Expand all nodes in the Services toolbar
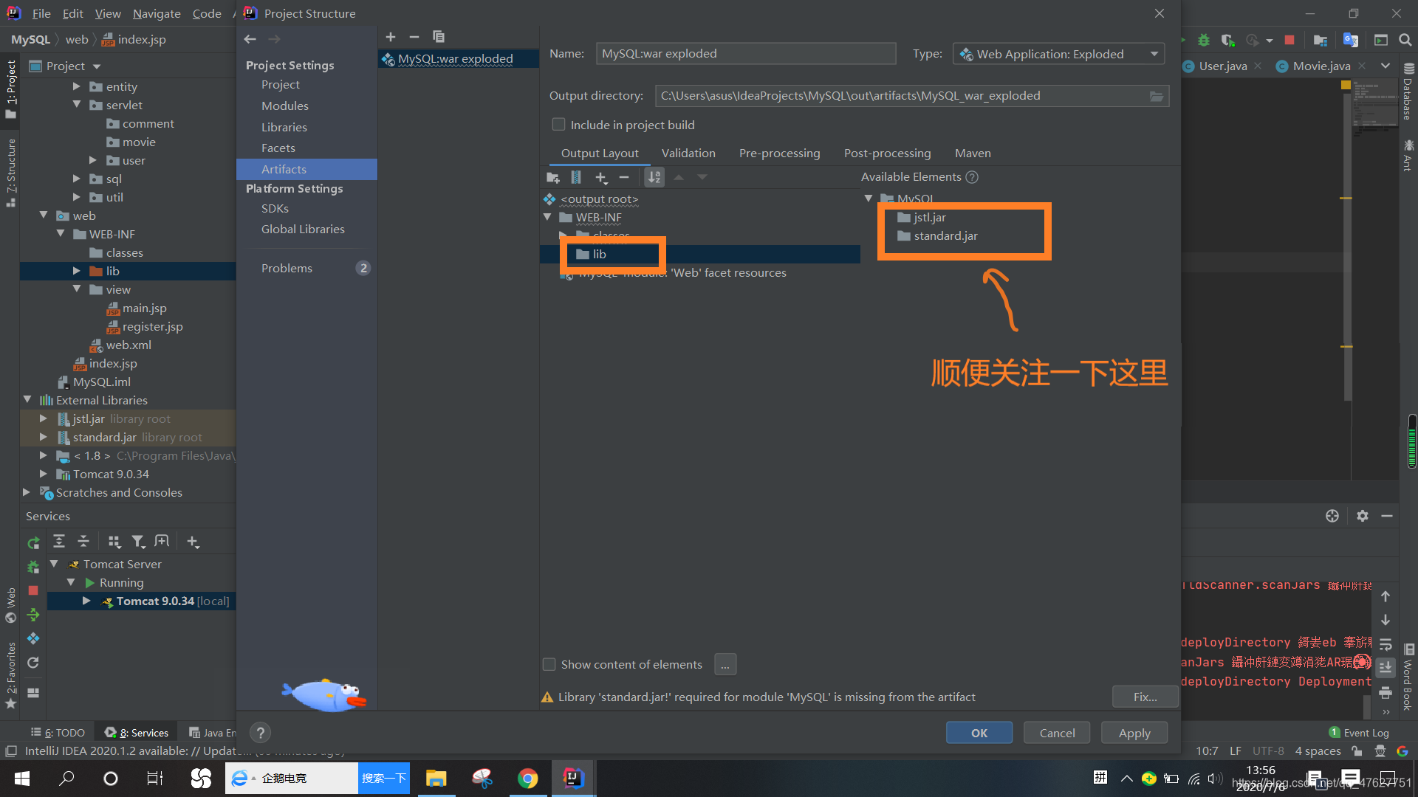The image size is (1418, 797). (59, 542)
